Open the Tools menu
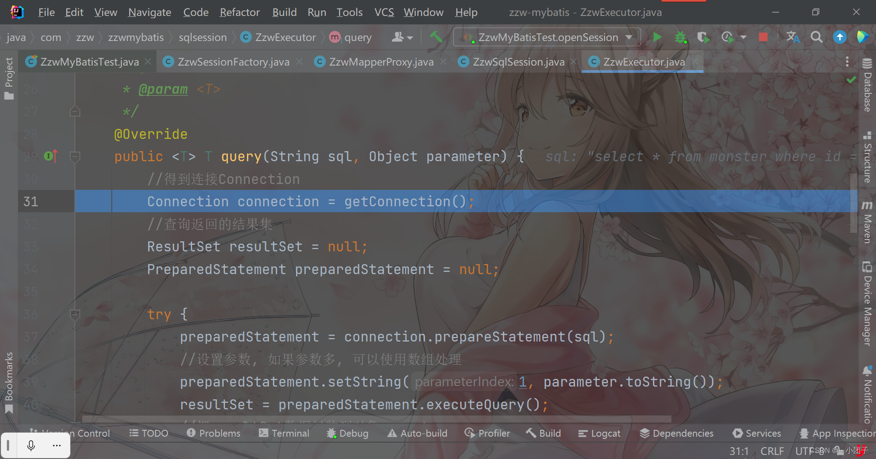The image size is (876, 459). coord(349,12)
